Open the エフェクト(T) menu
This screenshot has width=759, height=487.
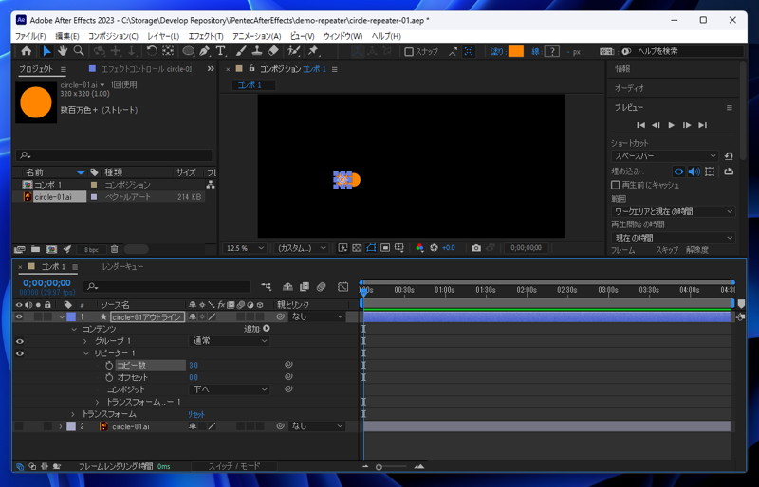[x=206, y=36]
